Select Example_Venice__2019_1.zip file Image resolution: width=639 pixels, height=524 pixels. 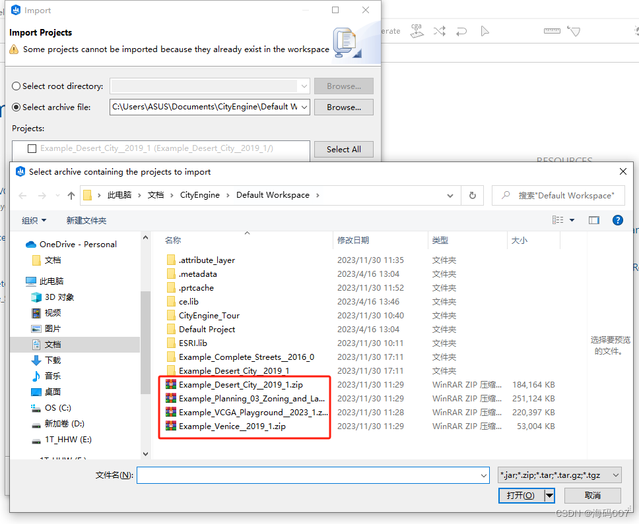click(232, 426)
